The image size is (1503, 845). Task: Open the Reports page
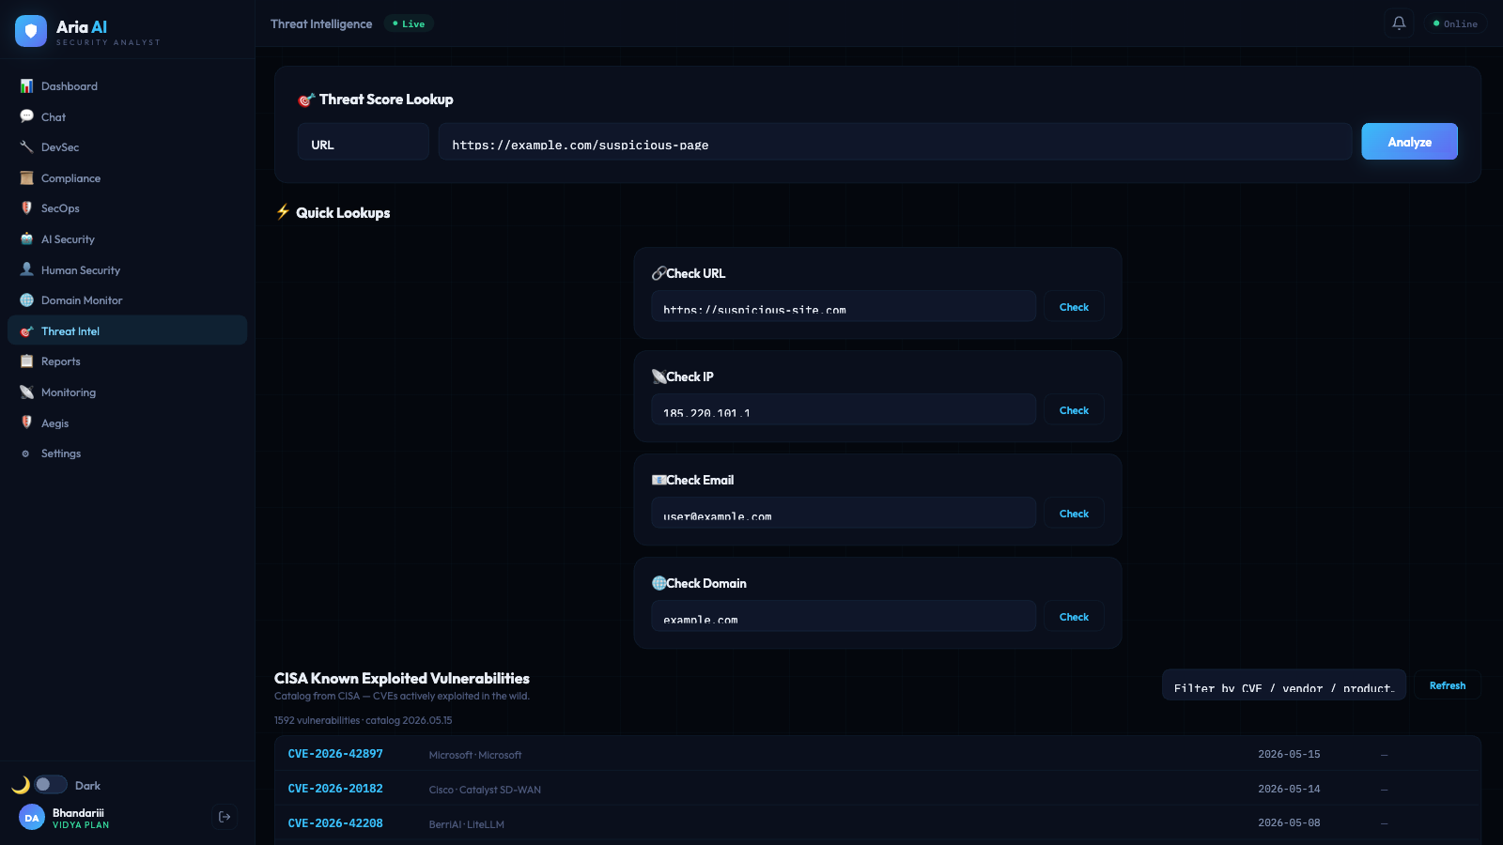[127, 361]
